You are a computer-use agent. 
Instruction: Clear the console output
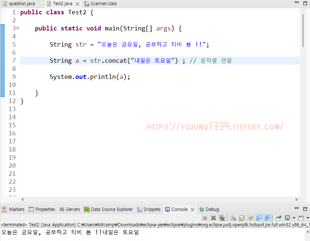pyautogui.click(x=233, y=218)
